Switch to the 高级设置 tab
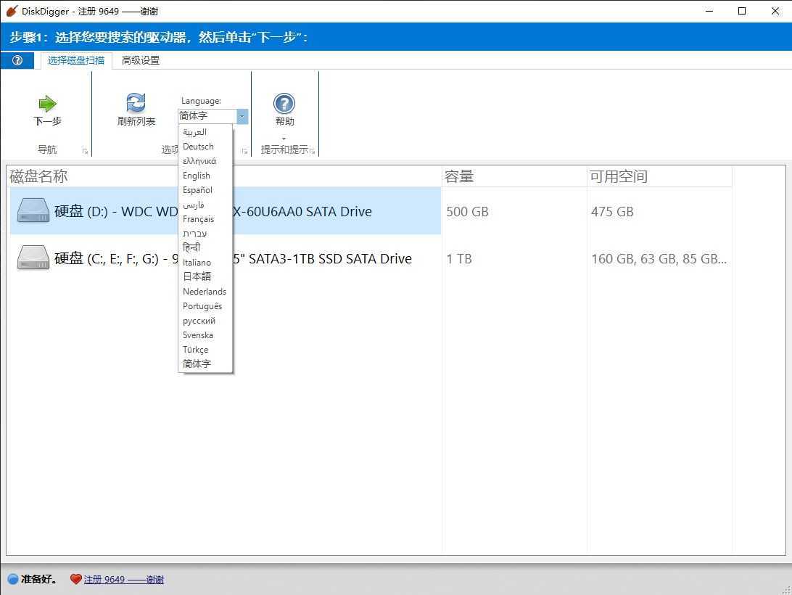 click(x=140, y=60)
